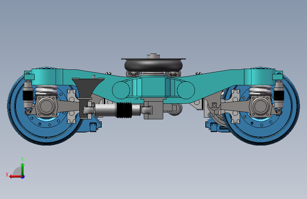The image size is (307, 199).
Task: Pick the center pin above the air spring
Action: coord(154,56)
